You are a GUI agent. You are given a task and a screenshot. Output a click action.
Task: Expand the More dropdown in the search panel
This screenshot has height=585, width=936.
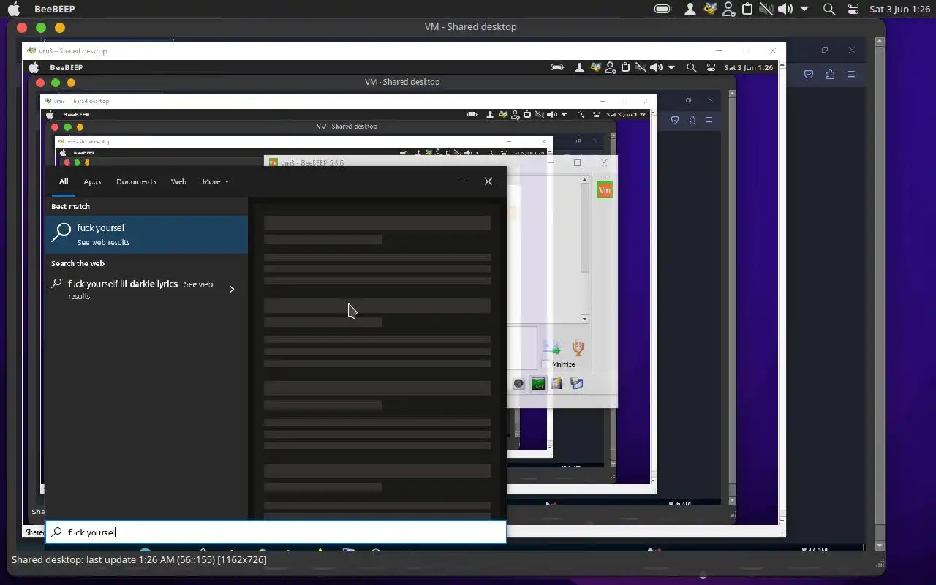click(x=216, y=181)
